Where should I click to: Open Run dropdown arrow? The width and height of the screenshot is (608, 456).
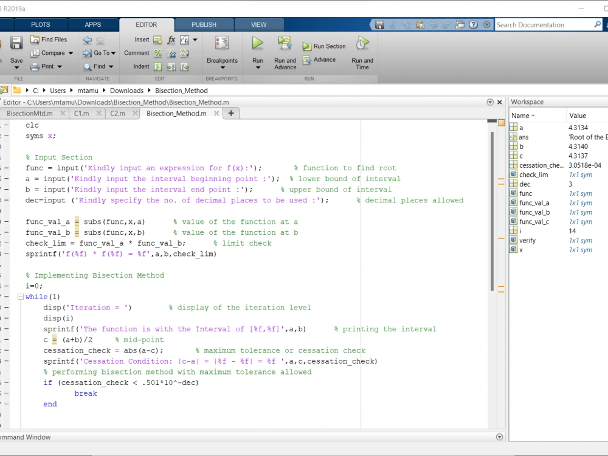tap(258, 68)
